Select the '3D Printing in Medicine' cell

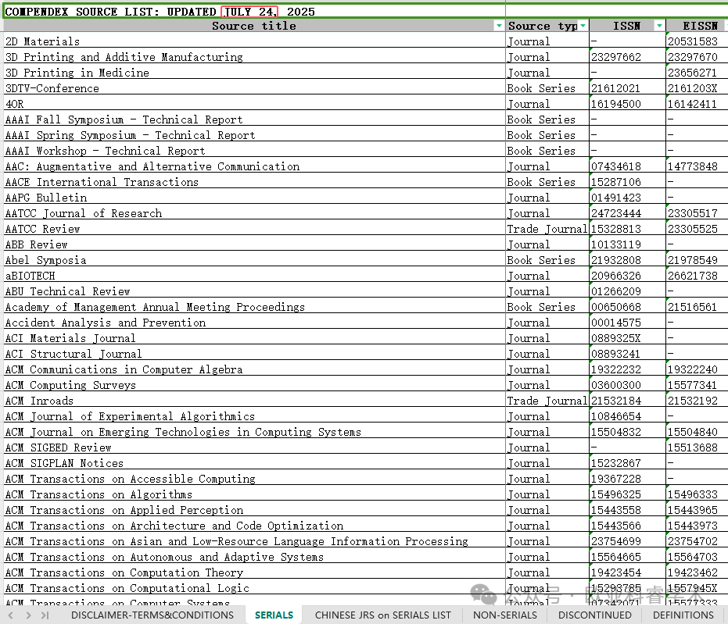(254, 73)
